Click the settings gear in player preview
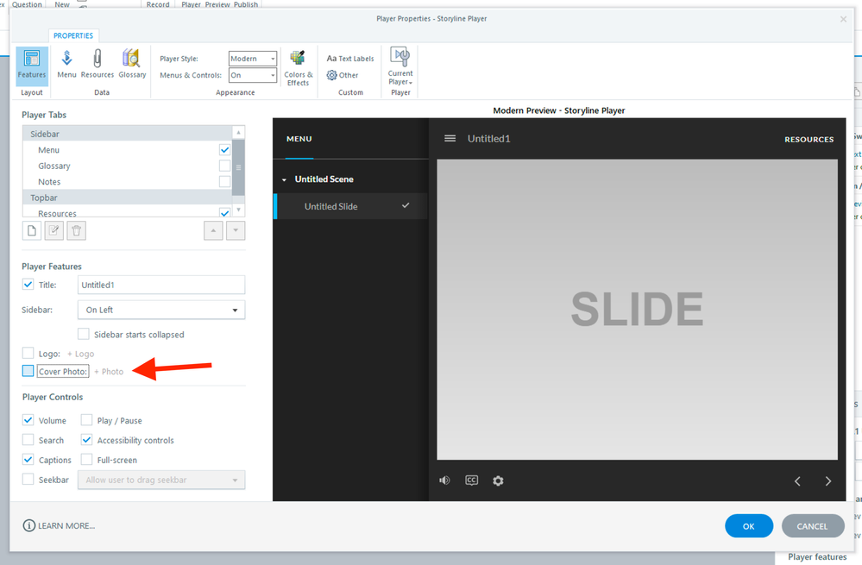 pyautogui.click(x=498, y=480)
